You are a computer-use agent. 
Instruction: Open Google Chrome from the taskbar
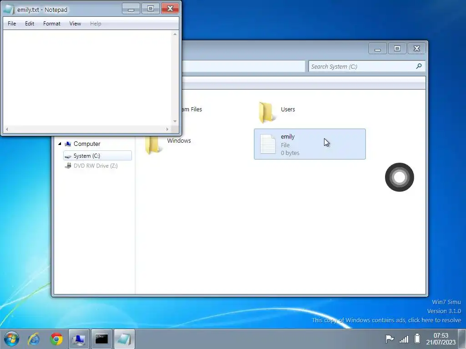(x=56, y=339)
